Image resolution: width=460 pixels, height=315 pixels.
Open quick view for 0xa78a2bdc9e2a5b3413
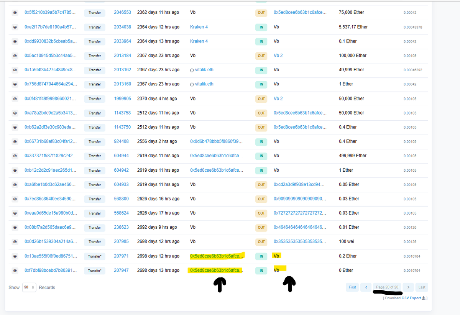[x=15, y=113]
